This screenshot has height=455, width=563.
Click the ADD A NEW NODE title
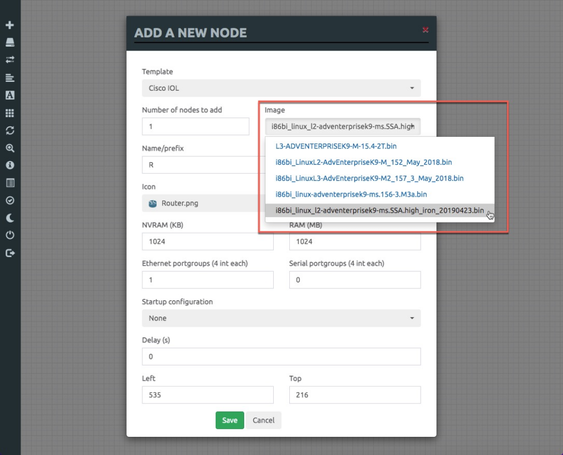pos(191,33)
